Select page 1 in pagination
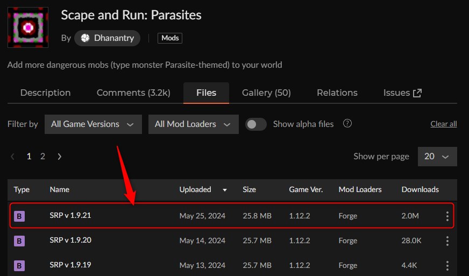This screenshot has width=469, height=276. pyautogui.click(x=29, y=156)
